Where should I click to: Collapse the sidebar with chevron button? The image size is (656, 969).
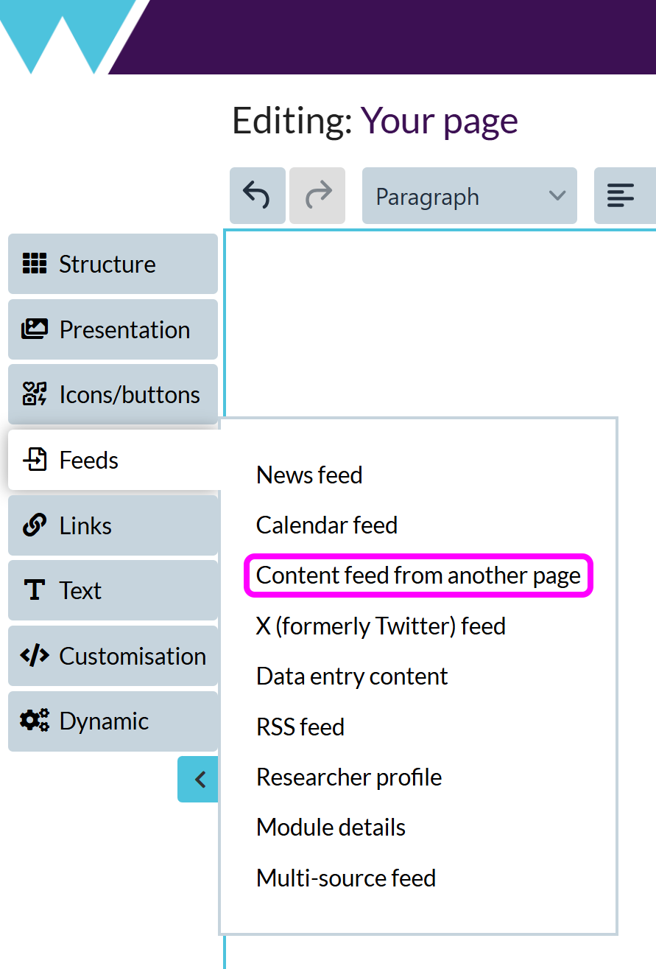pyautogui.click(x=198, y=779)
